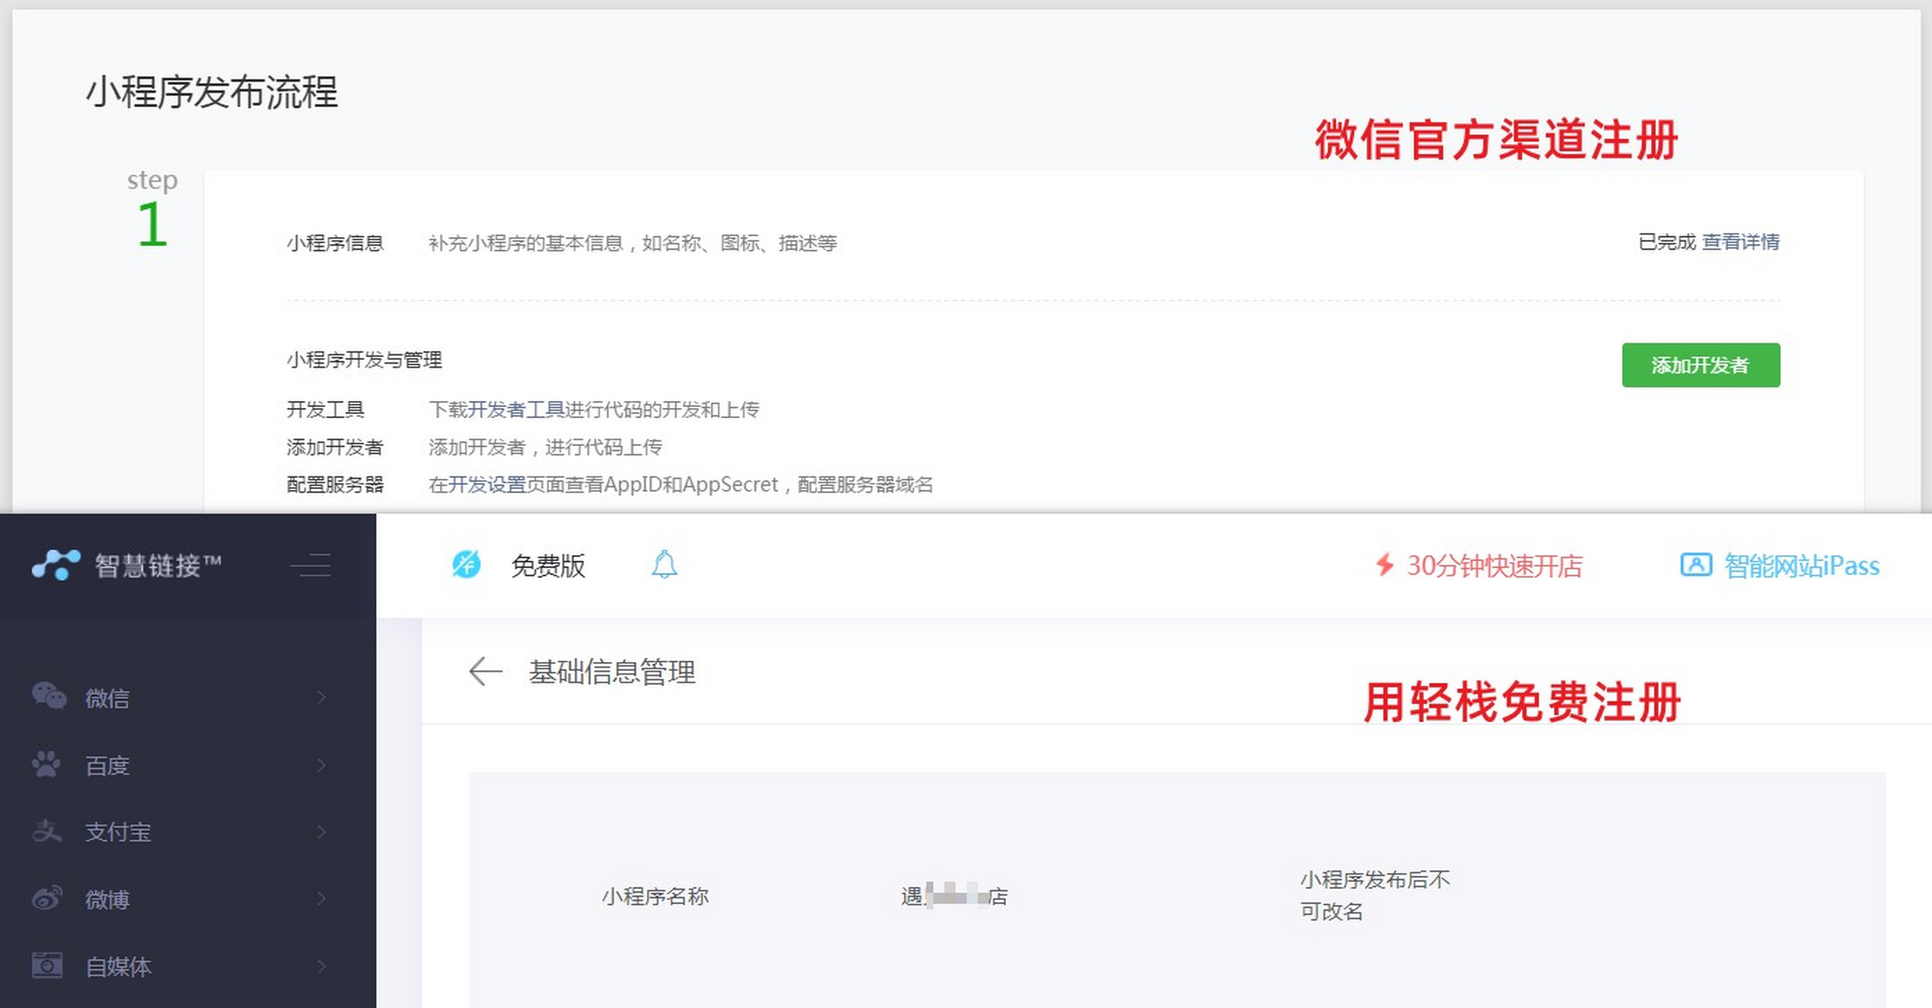1932x1008 pixels.
Task: Click the Baidu paw icon
Action: (46, 764)
